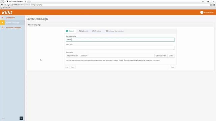Click the user avatar icon

(202, 12)
